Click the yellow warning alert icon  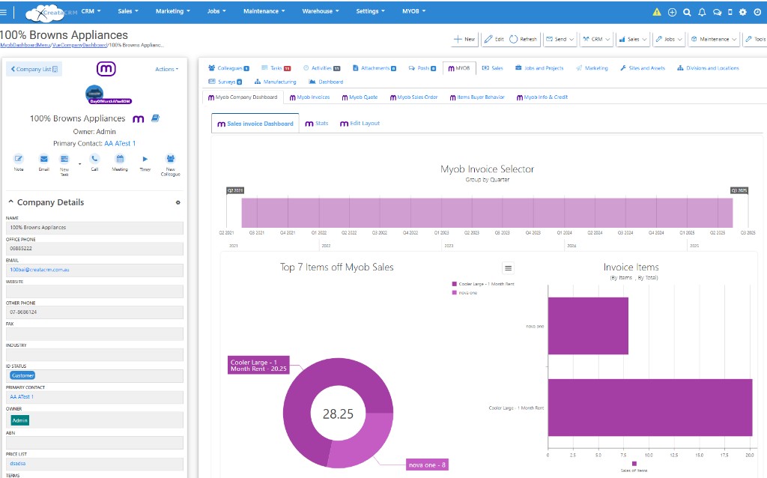[657, 12]
